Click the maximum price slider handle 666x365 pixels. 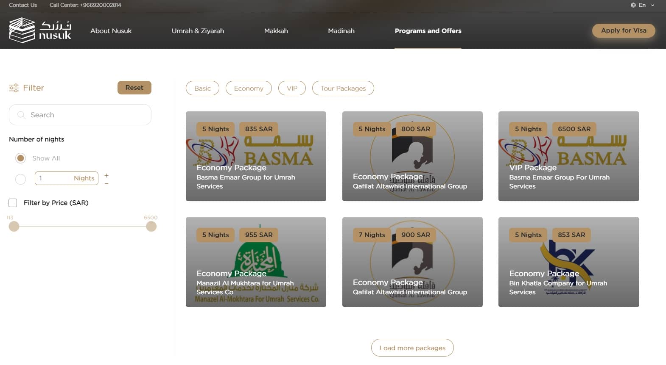point(151,227)
